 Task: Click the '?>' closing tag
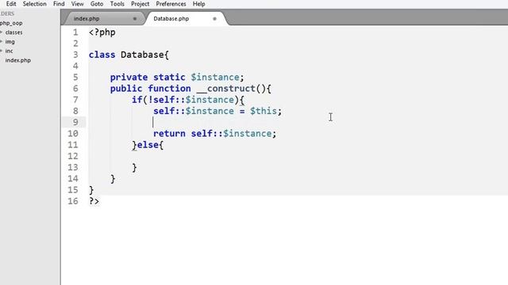coord(94,201)
